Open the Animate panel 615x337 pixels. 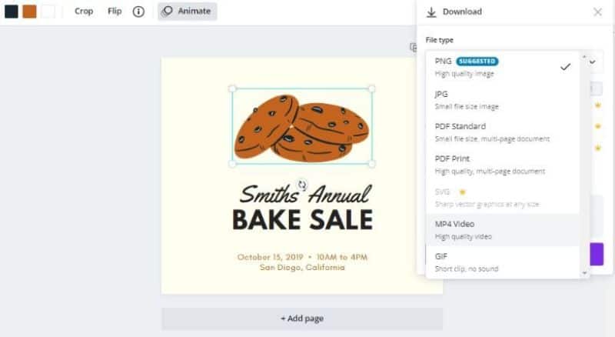[x=187, y=12]
